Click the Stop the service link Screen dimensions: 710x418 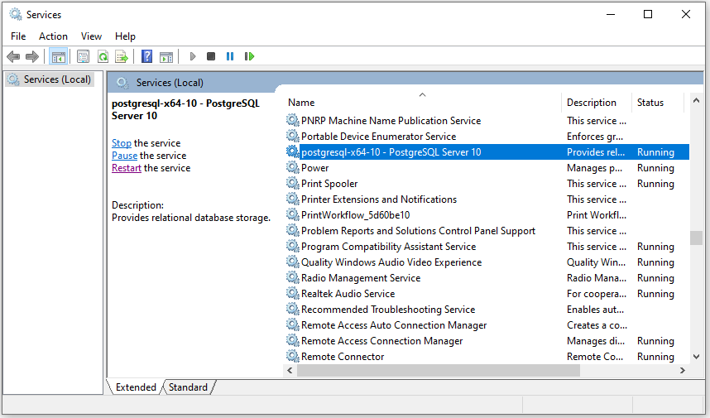pyautogui.click(x=122, y=143)
